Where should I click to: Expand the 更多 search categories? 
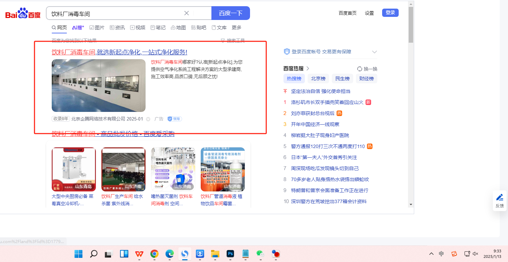click(x=237, y=28)
